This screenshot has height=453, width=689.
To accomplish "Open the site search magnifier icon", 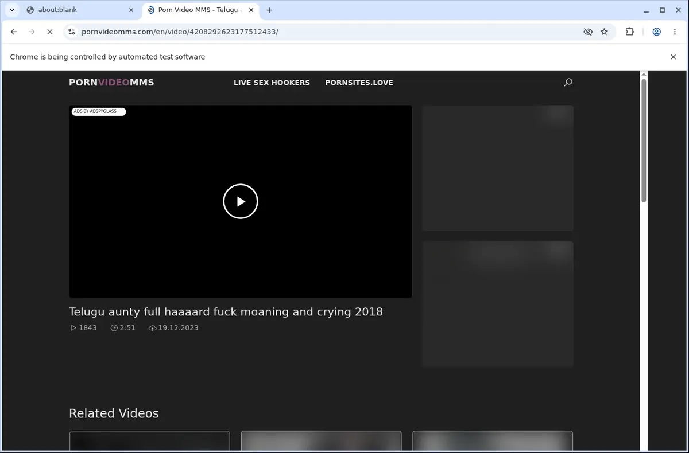I will point(568,83).
